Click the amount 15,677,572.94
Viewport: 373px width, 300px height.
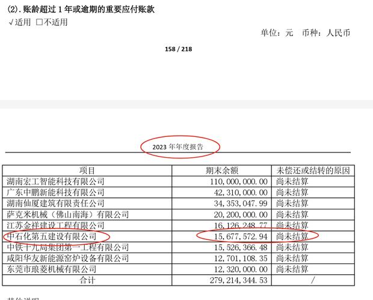click(241, 236)
